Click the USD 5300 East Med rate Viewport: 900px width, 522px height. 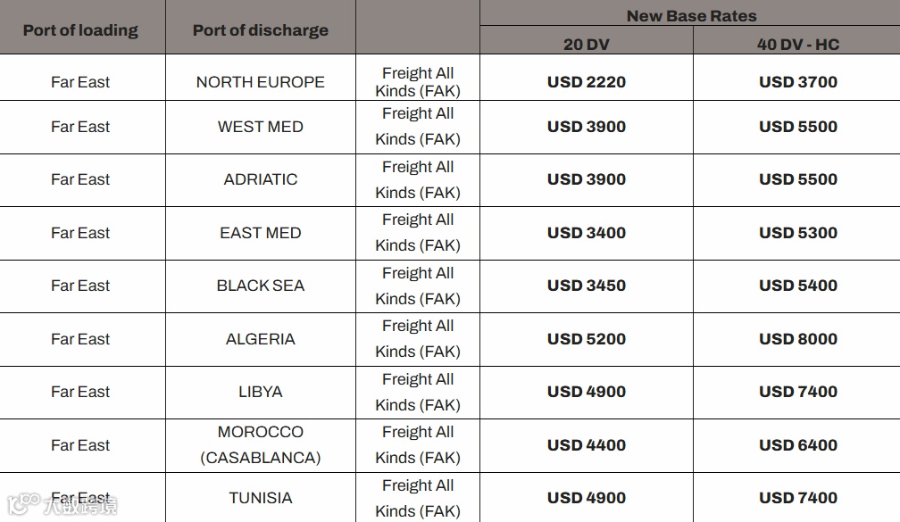796,234
